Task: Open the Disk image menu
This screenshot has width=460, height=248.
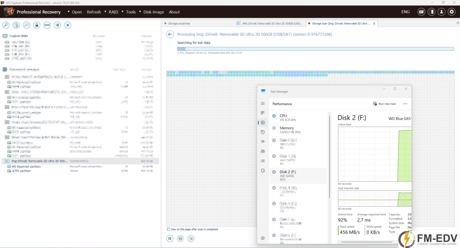Action: pyautogui.click(x=154, y=12)
